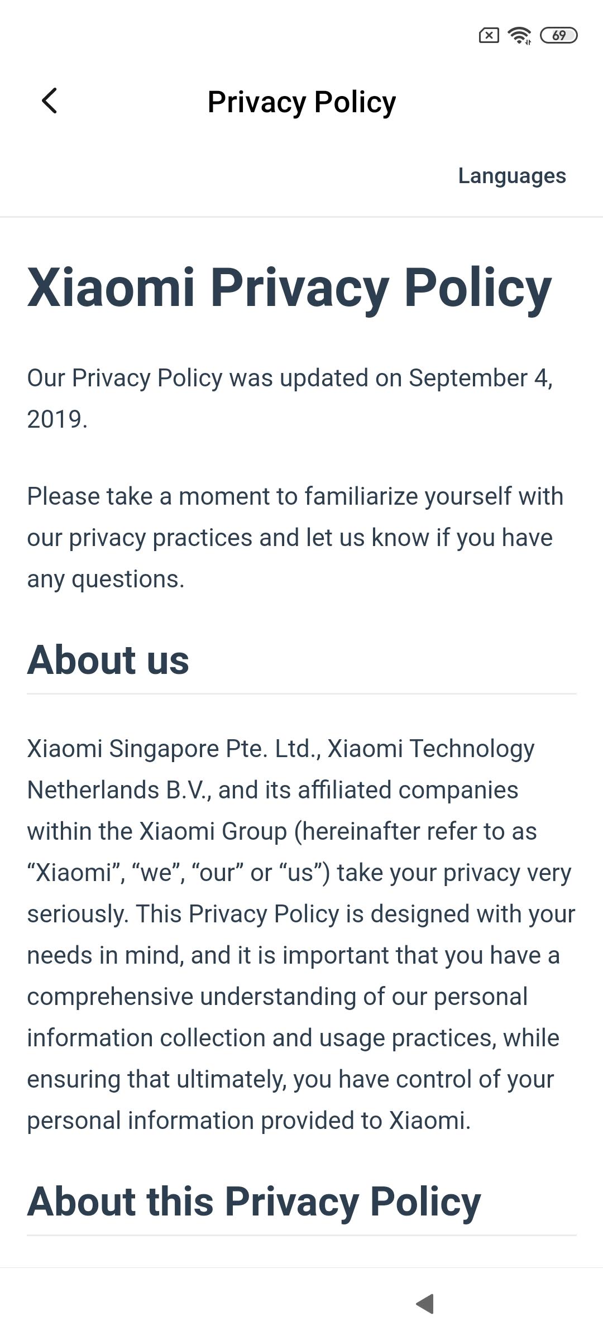Open the Languages selector

(x=511, y=176)
